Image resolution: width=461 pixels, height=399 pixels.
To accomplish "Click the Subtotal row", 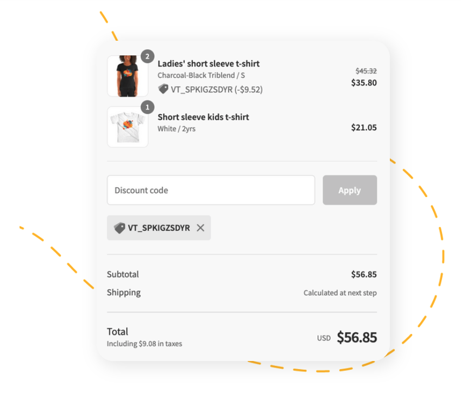I will click(123, 274).
